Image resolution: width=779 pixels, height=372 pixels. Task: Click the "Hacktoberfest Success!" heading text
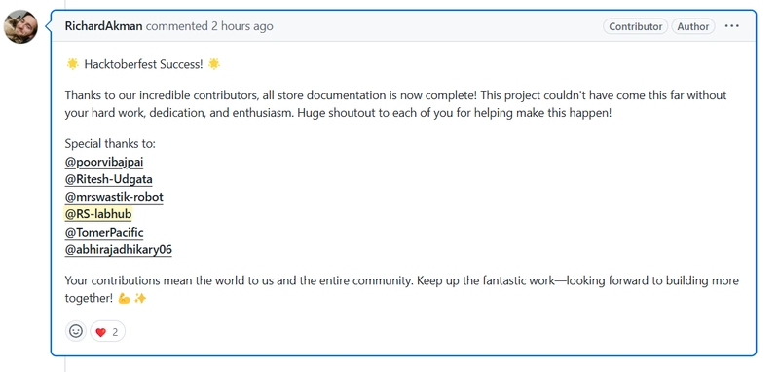[143, 64]
